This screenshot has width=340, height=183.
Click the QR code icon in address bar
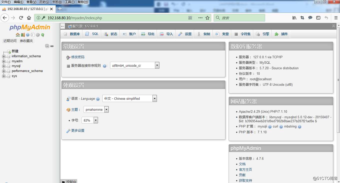coord(190,18)
